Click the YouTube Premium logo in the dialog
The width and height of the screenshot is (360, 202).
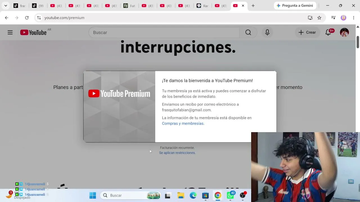pos(119,94)
